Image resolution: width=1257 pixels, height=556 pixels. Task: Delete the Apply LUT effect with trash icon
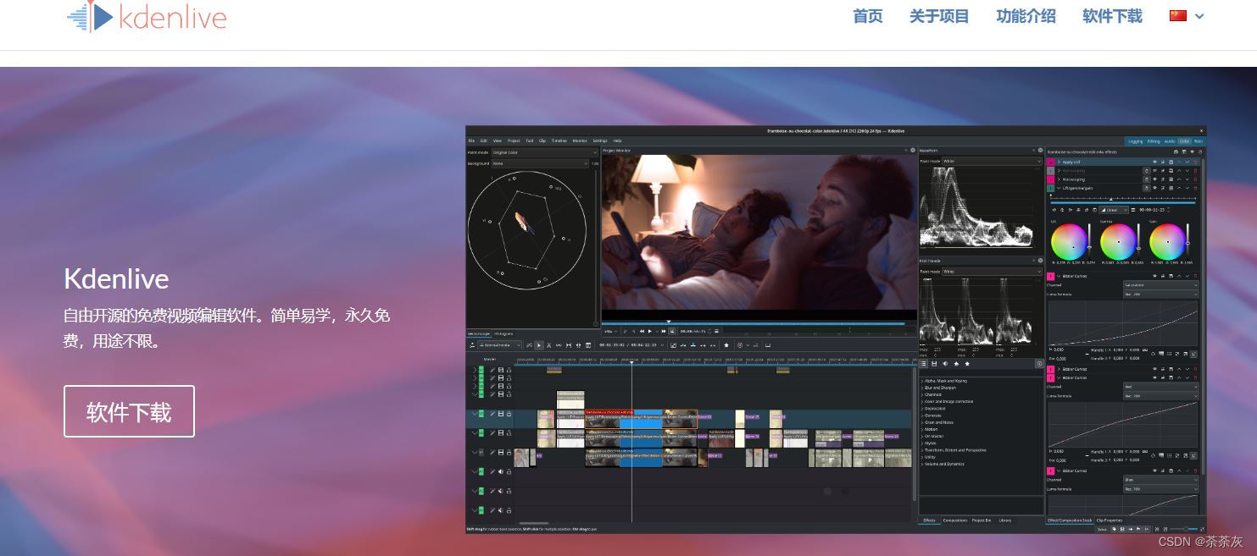[x=1195, y=162]
